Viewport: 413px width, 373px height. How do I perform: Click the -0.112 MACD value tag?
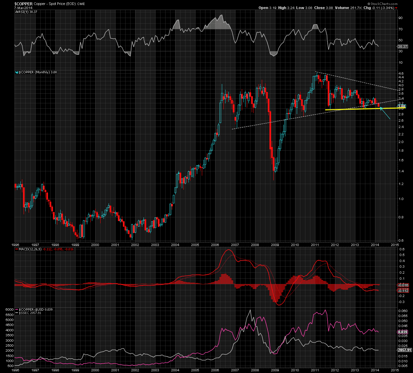(403, 291)
